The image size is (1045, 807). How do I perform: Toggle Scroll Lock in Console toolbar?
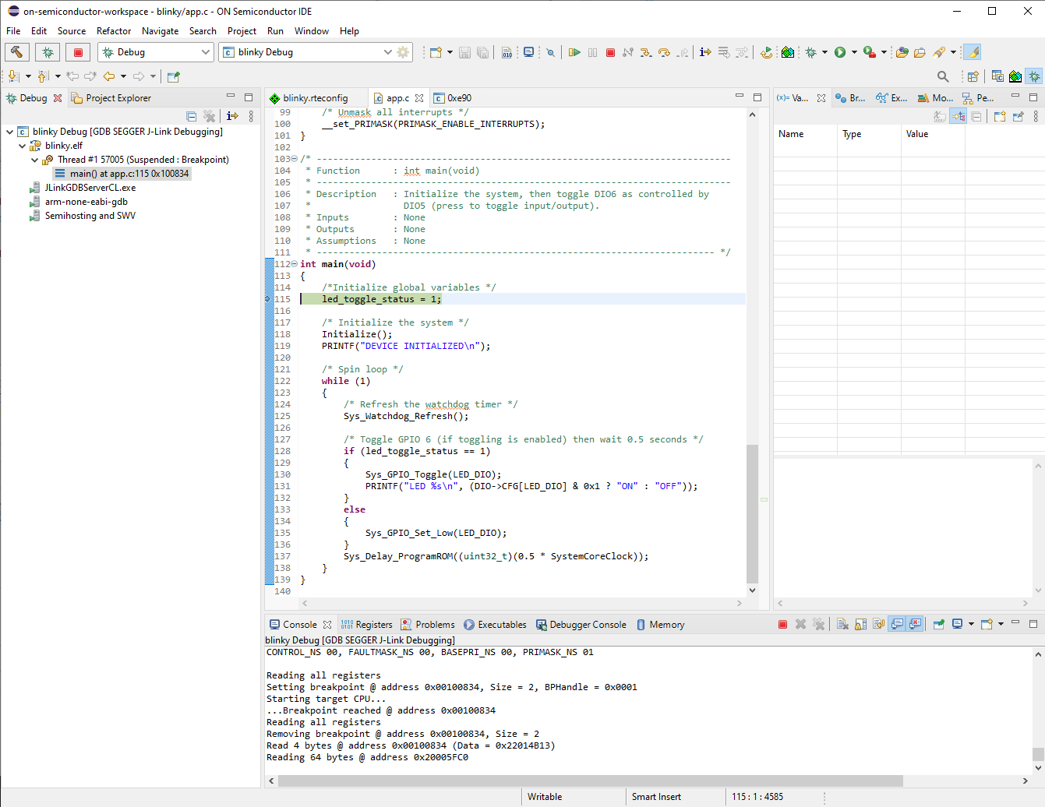(x=860, y=624)
